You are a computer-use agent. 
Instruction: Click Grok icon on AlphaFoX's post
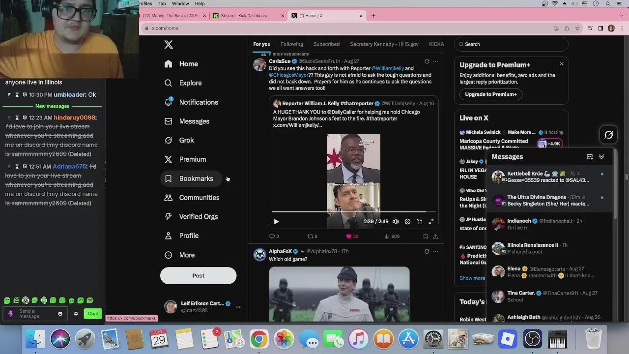coord(427,251)
